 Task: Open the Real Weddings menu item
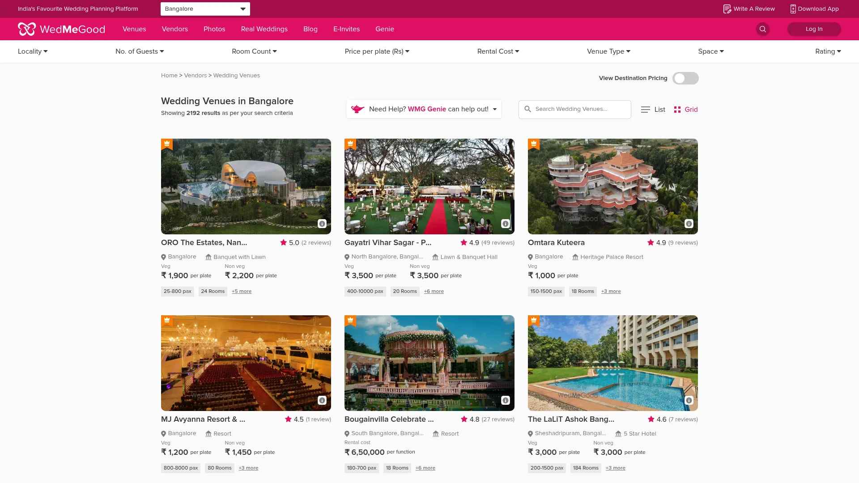point(264,29)
